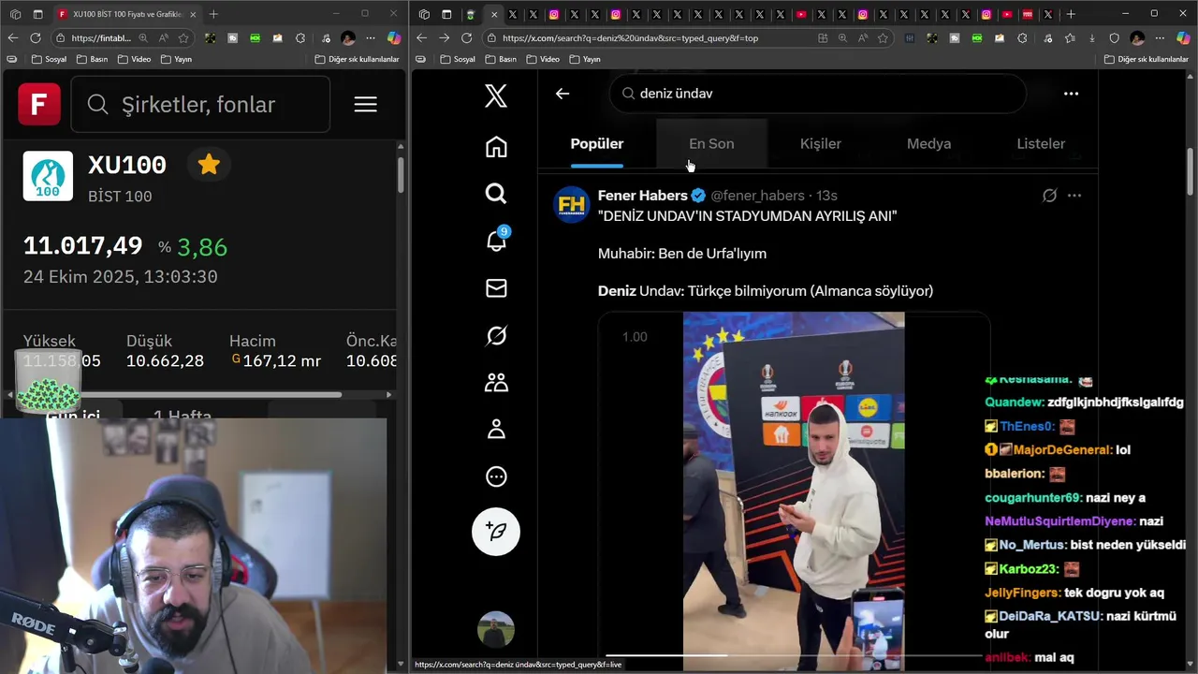The height and width of the screenshot is (674, 1198).
Task: Expand the Yayın bookmark folder in X window
Action: tap(584, 59)
